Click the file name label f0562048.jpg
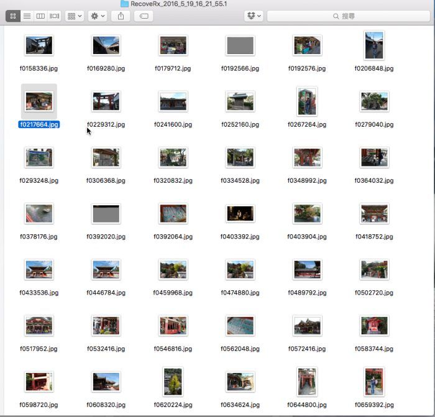The height and width of the screenshot is (417, 435). 240,349
